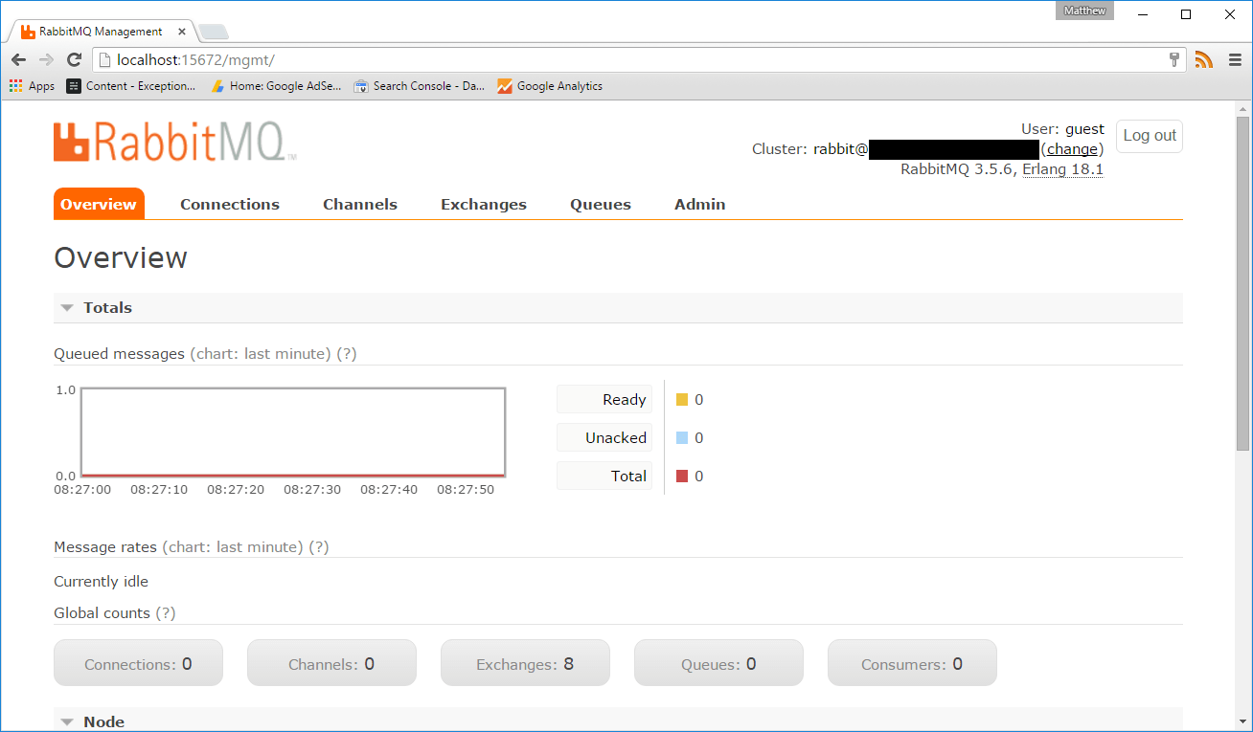The width and height of the screenshot is (1253, 732).
Task: Open the Erlang 18.1 link
Action: tap(1063, 169)
